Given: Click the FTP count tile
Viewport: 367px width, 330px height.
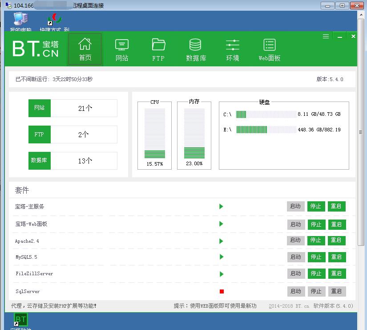Looking at the screenshot, I should coord(39,134).
